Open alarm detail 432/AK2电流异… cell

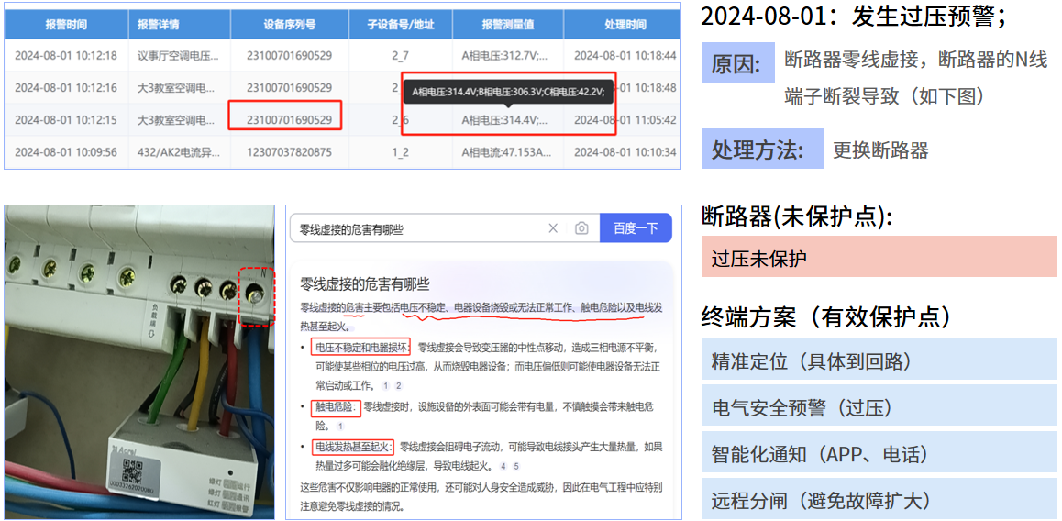point(178,152)
